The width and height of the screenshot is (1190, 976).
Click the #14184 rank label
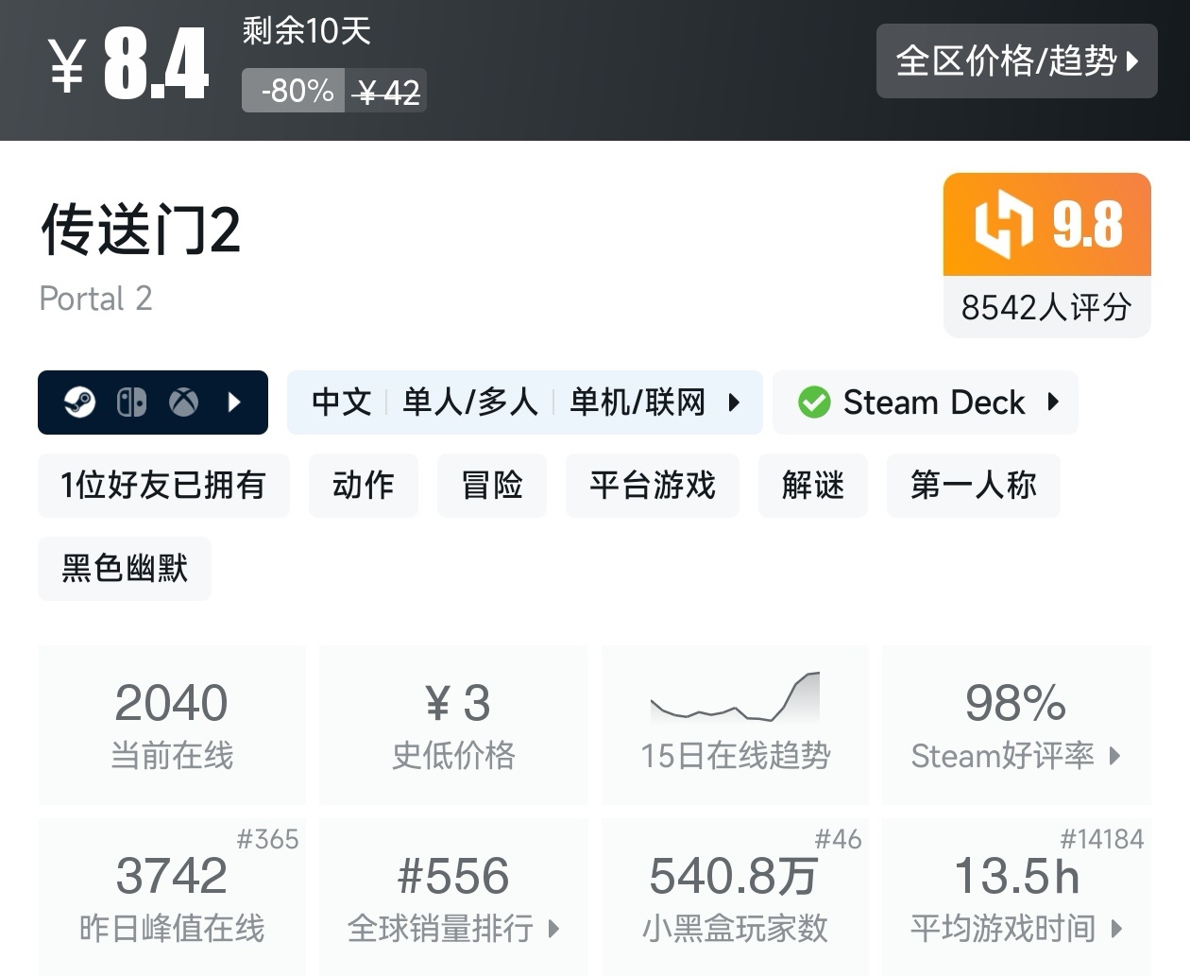point(1102,839)
